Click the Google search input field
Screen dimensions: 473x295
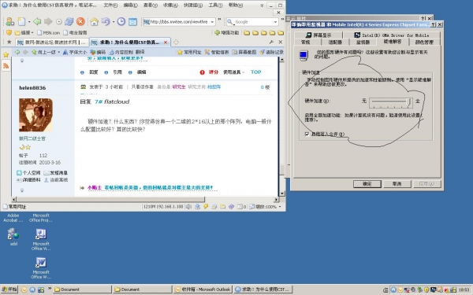coord(253,22)
